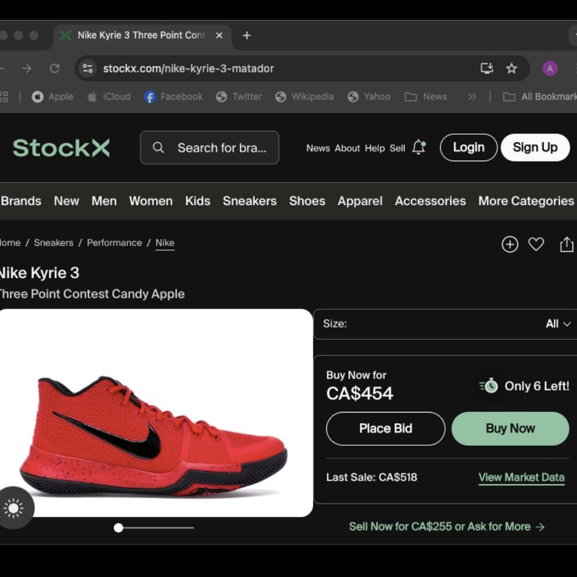The width and height of the screenshot is (577, 577).
Task: Open All Bookmarks folder
Action: point(539,97)
